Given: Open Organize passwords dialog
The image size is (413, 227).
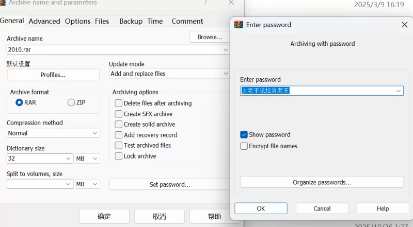Looking at the screenshot, I should click(x=322, y=182).
